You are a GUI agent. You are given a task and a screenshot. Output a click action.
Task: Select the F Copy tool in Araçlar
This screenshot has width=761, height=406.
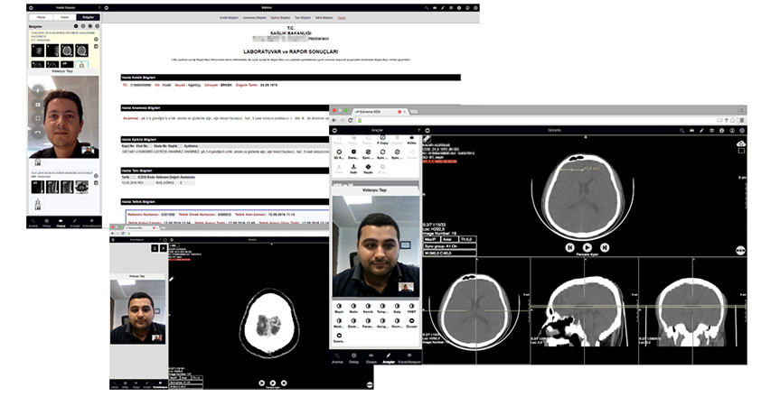[382, 140]
